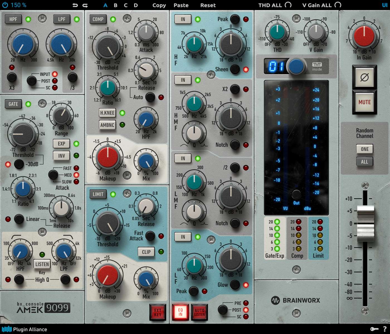This screenshot has width=390, height=334.
Task: Click the power bypass icon
Action: pos(5,5)
